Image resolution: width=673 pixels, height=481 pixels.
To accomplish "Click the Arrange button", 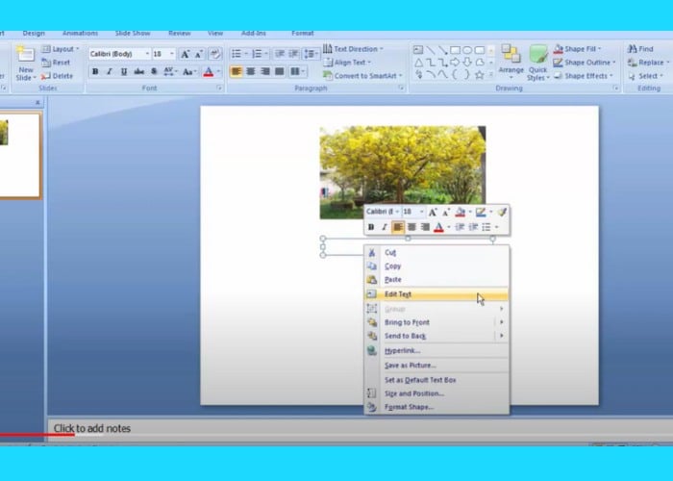I will point(511,63).
